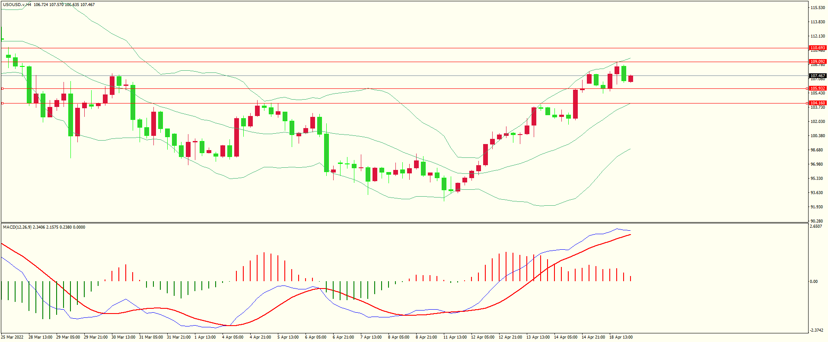This screenshot has height=342, width=828.
Task: Click the 6 Apr 05:00 time label
Action: tap(316, 337)
